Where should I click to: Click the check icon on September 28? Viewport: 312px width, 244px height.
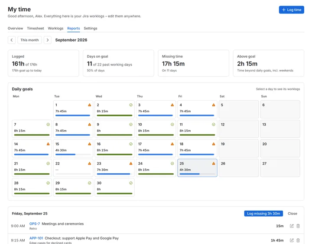tap(48, 183)
